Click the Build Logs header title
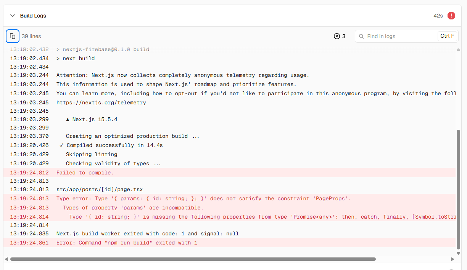 [33, 16]
